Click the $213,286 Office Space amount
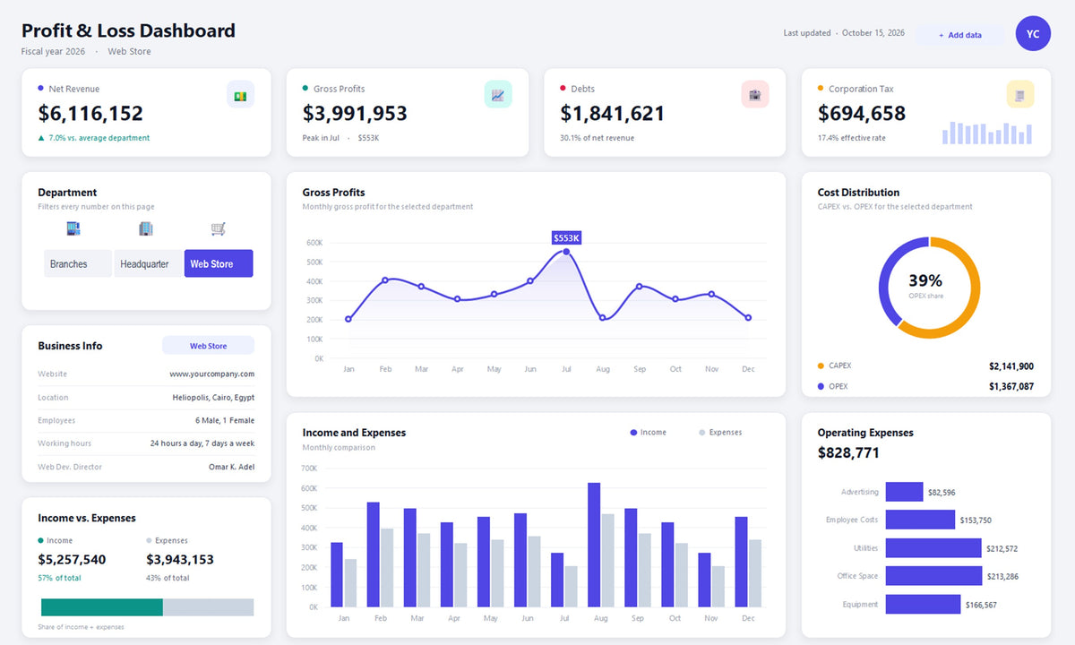1075x645 pixels. (x=1004, y=577)
